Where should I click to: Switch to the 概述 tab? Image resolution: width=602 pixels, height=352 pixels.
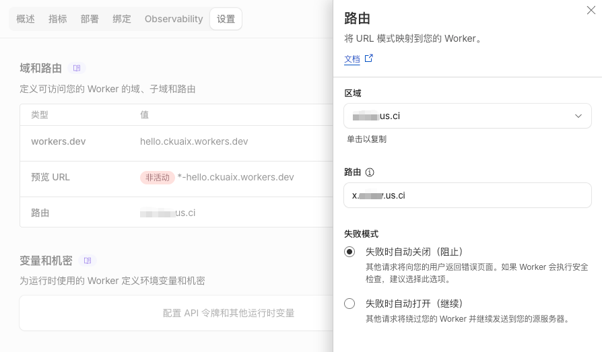point(26,19)
